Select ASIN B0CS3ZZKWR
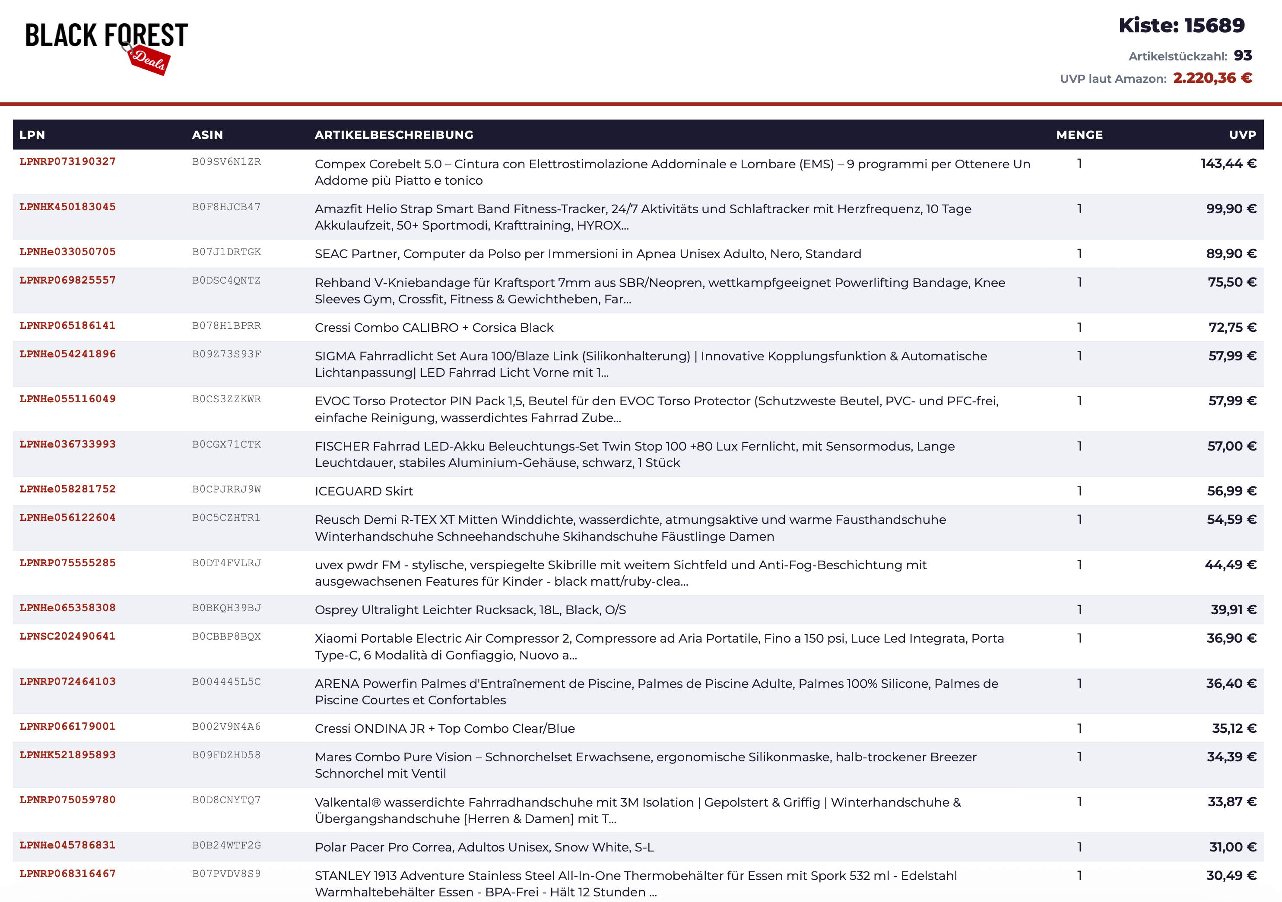Image resolution: width=1282 pixels, height=902 pixels. click(226, 399)
